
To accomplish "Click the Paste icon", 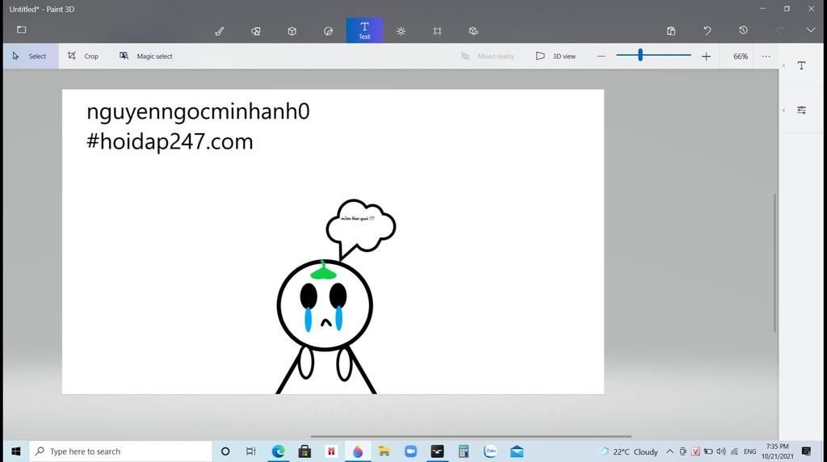I will [671, 31].
